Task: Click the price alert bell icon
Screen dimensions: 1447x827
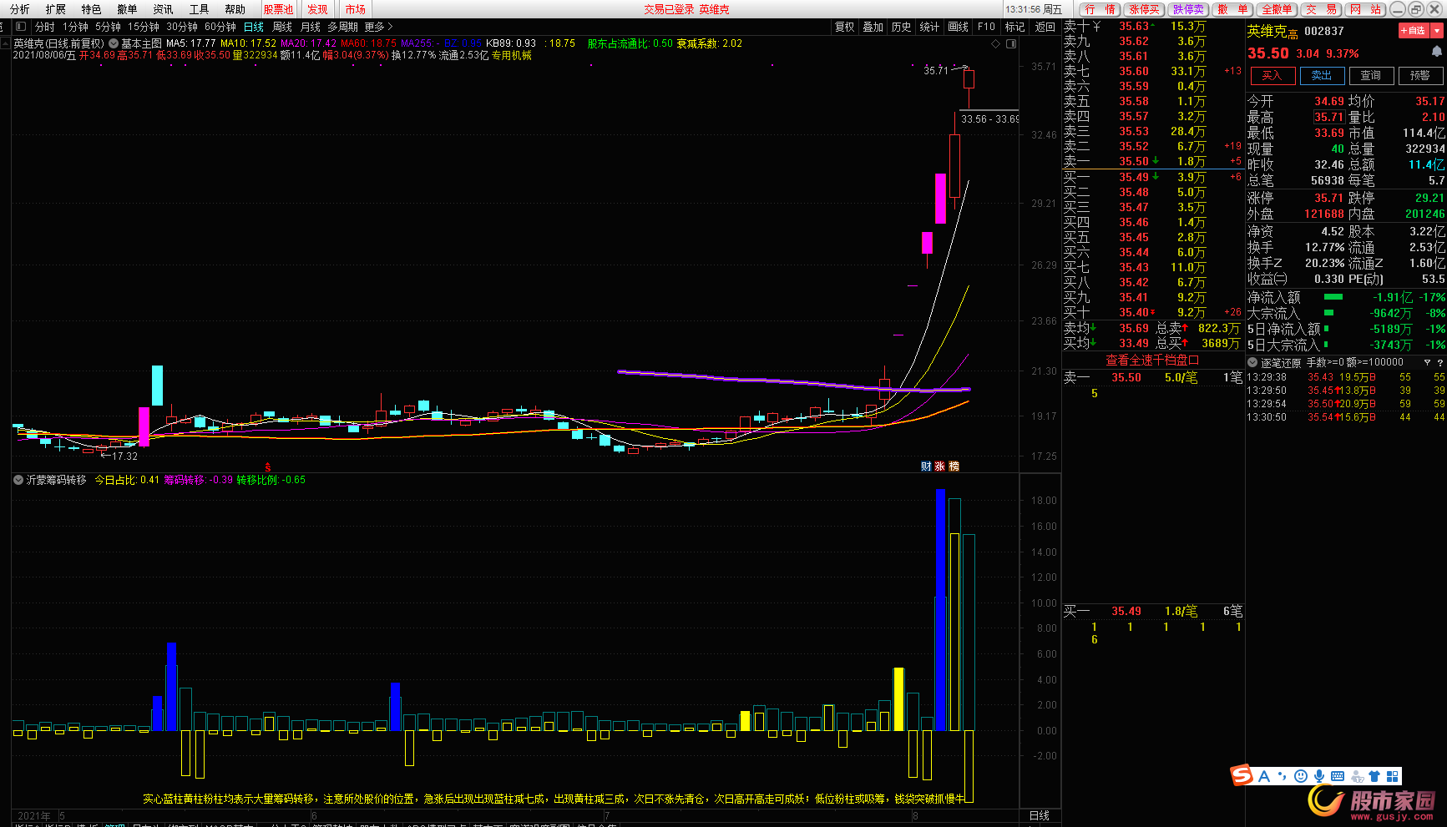Action: tap(1436, 53)
